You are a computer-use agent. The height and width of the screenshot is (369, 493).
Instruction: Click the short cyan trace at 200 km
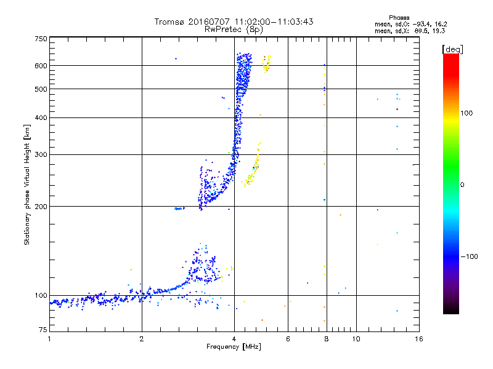pos(179,208)
